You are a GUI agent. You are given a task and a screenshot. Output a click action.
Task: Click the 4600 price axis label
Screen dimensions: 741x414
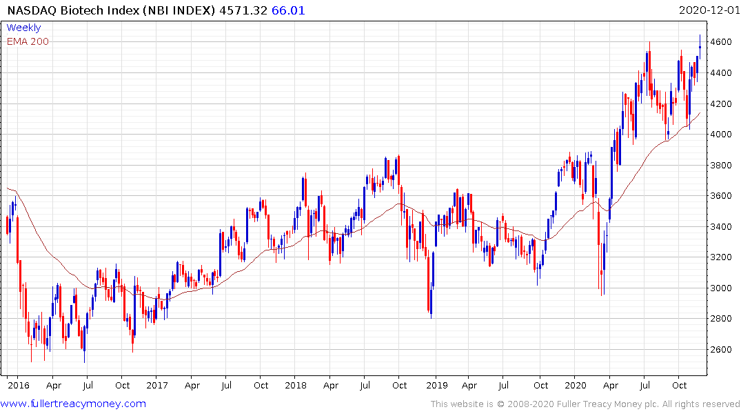click(721, 42)
